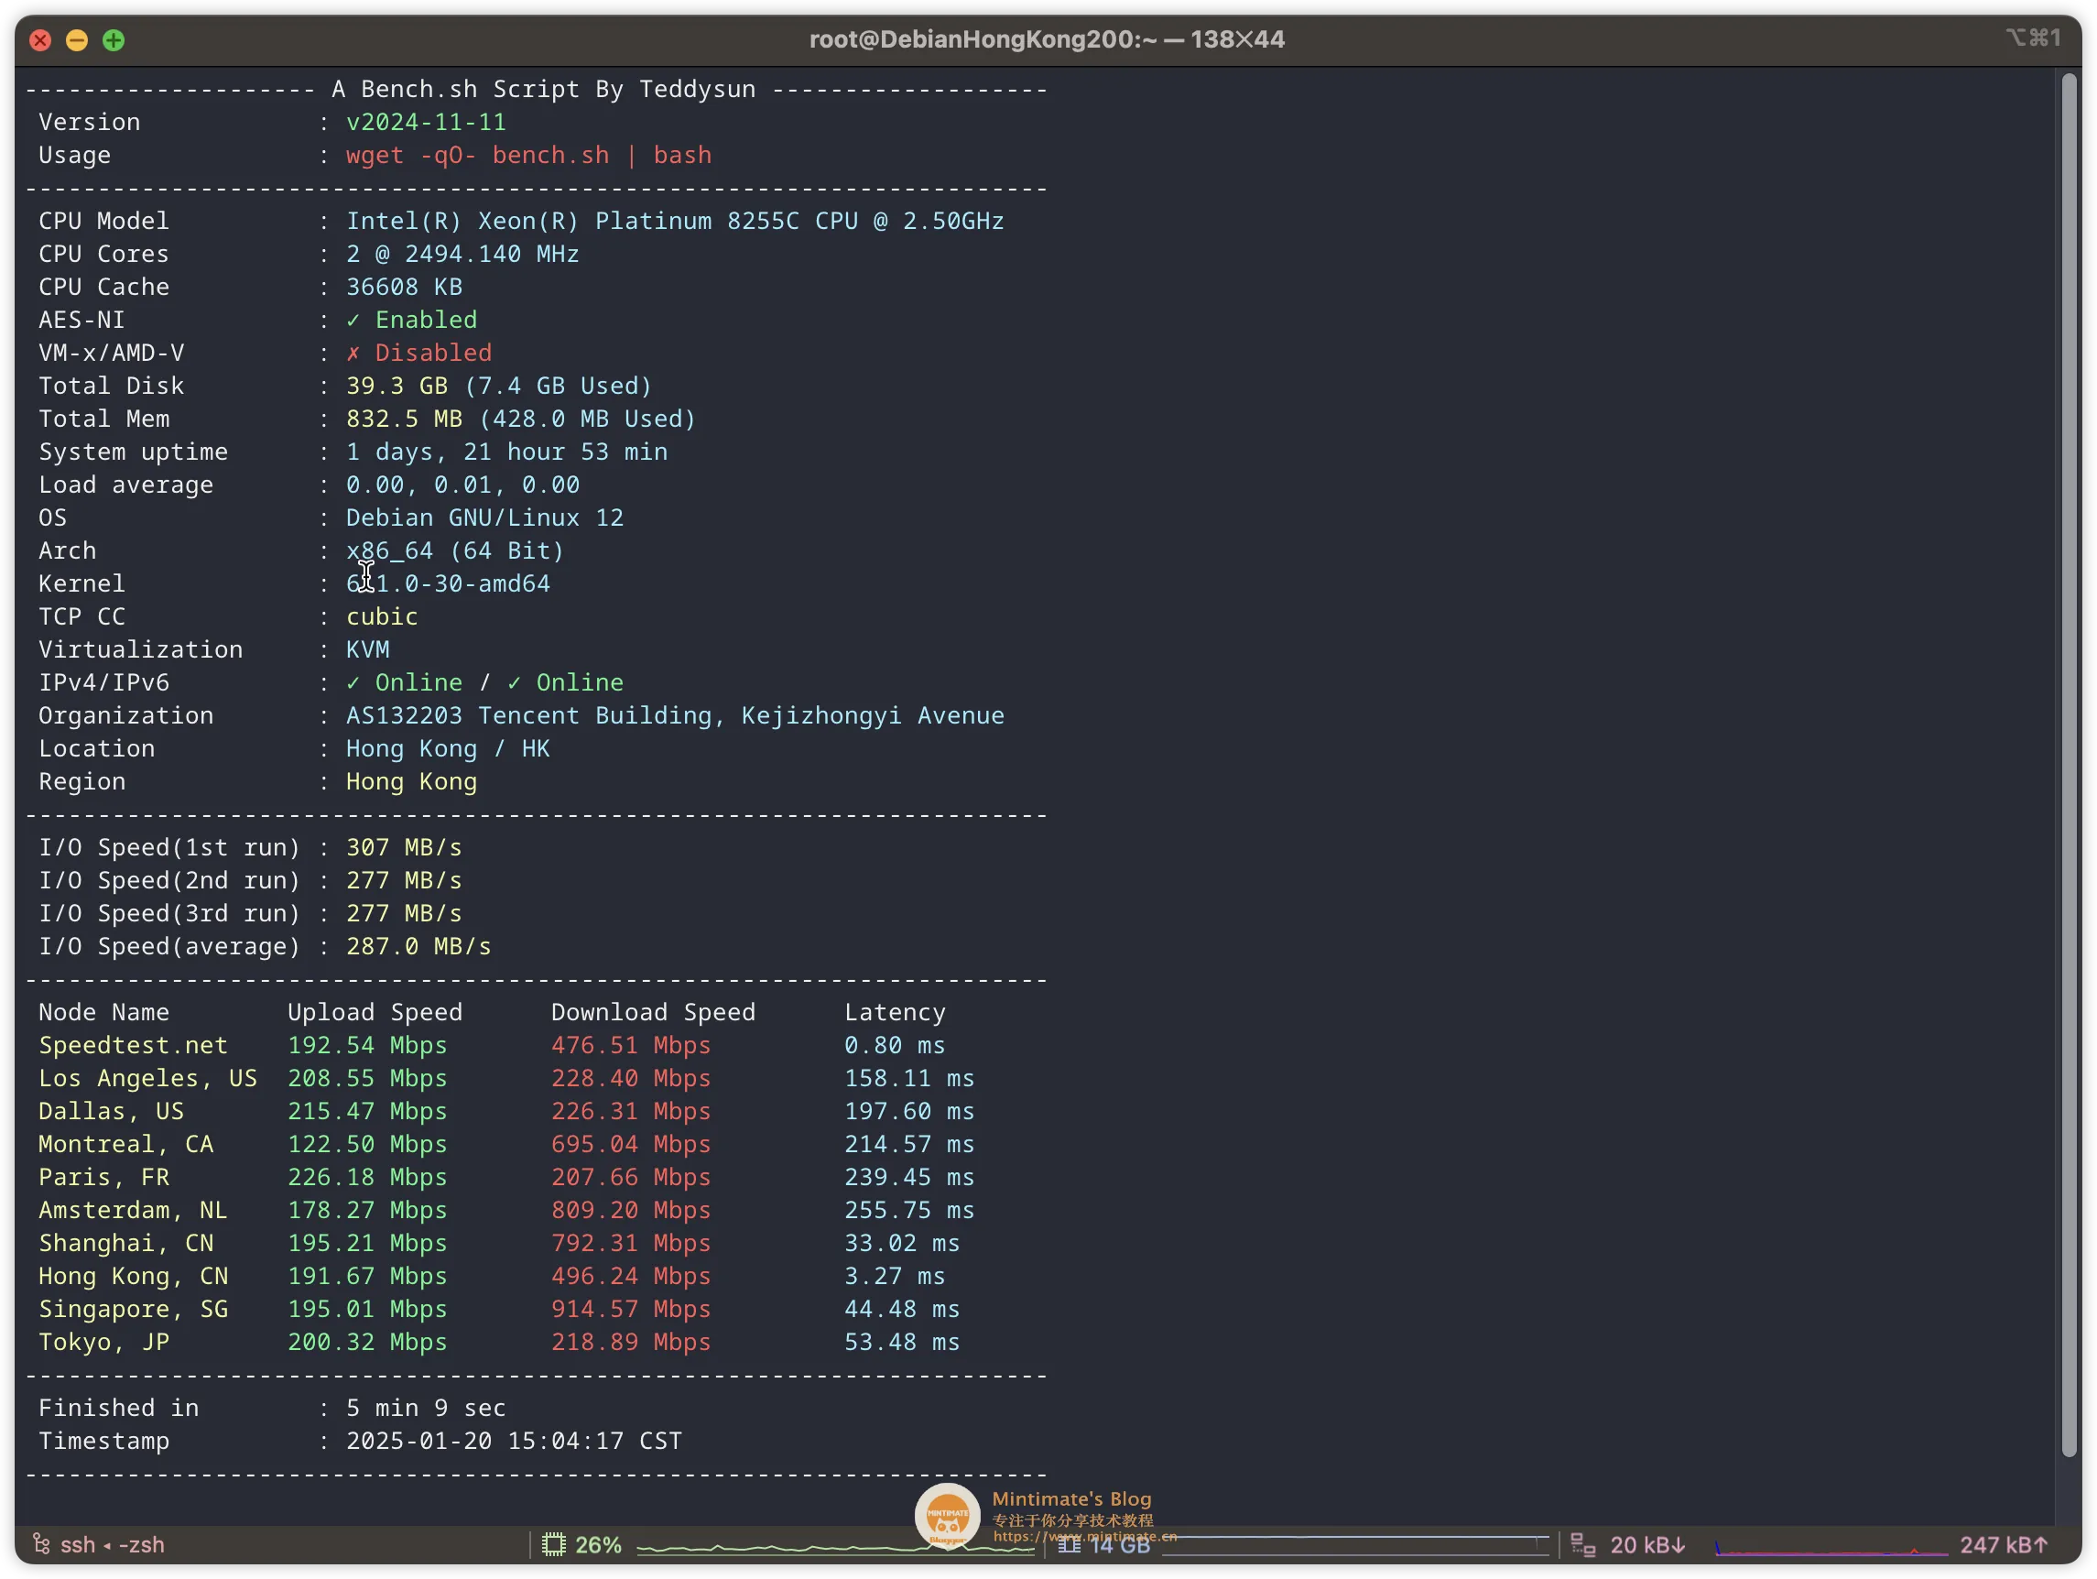This screenshot has height=1579, width=2097.
Task: Click Hong Kong, CN latency 3.27 ms
Action: pyautogui.click(x=895, y=1277)
